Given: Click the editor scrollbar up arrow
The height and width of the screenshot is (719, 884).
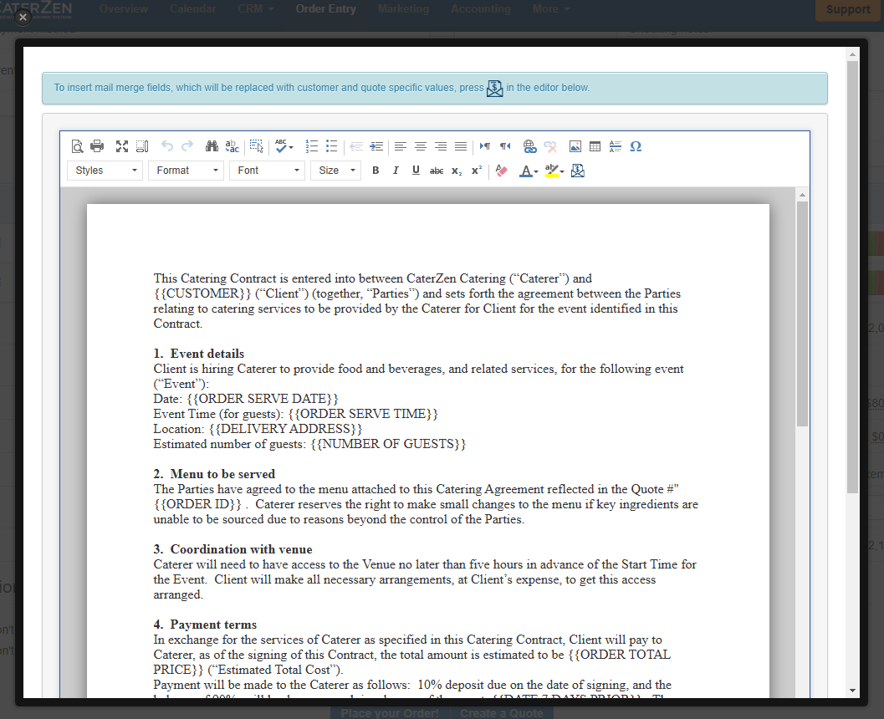Looking at the screenshot, I should pyautogui.click(x=802, y=195).
